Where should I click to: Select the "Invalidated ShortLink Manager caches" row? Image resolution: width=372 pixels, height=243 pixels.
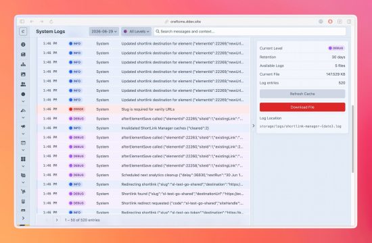[x=143, y=128]
